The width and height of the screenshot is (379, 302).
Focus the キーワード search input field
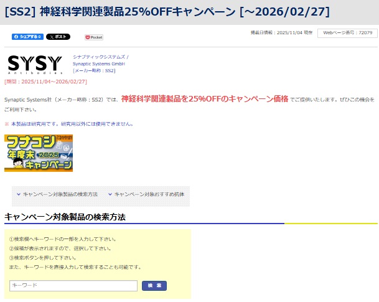(x=73, y=285)
